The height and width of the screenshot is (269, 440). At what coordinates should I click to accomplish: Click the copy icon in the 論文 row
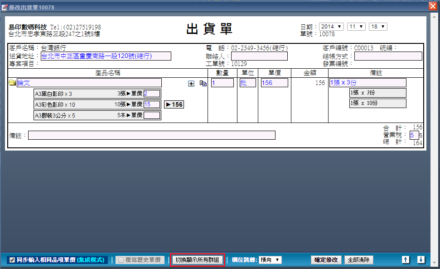click(x=203, y=84)
